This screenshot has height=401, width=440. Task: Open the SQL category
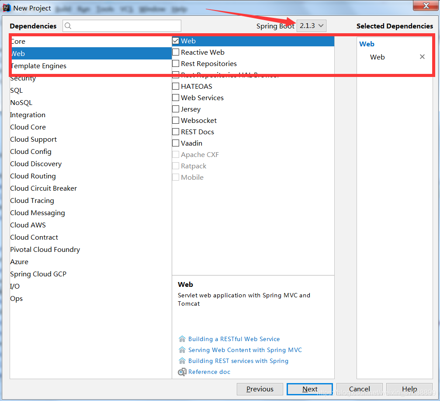90,91
